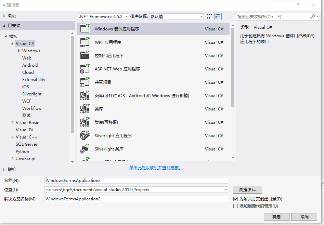Select the Windows 窗体应用程序 template
Screen dimensions: 324x225
137,29
